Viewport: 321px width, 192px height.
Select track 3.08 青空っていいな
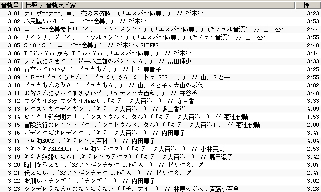pyautogui.click(x=160, y=69)
